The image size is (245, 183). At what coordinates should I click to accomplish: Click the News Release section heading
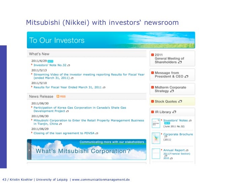point(41,97)
